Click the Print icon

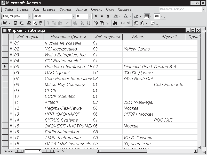(x=29, y=23)
